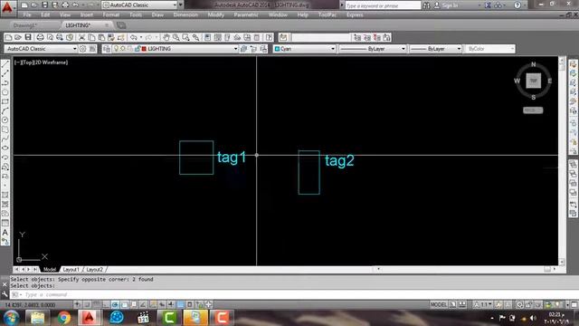Switch to the Layout1 tab
The height and width of the screenshot is (326, 579).
(71, 270)
